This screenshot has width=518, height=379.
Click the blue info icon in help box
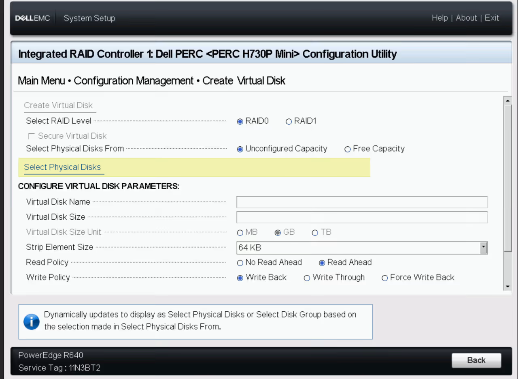(32, 322)
